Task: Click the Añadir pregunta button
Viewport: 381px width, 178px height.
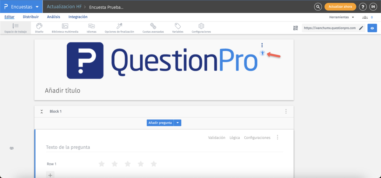Action: (160, 123)
